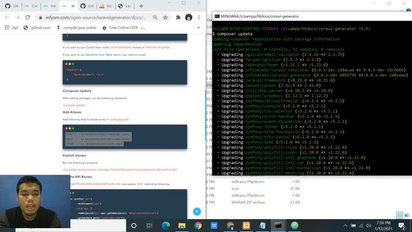Open a new Chrome tab
This screenshot has height=232, width=412.
141,6
